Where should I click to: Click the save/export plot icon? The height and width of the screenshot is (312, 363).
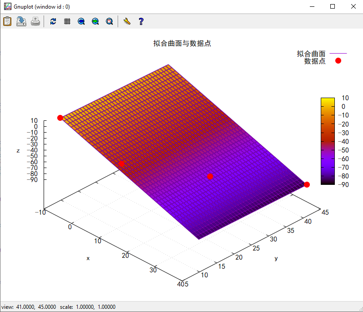tap(21, 21)
